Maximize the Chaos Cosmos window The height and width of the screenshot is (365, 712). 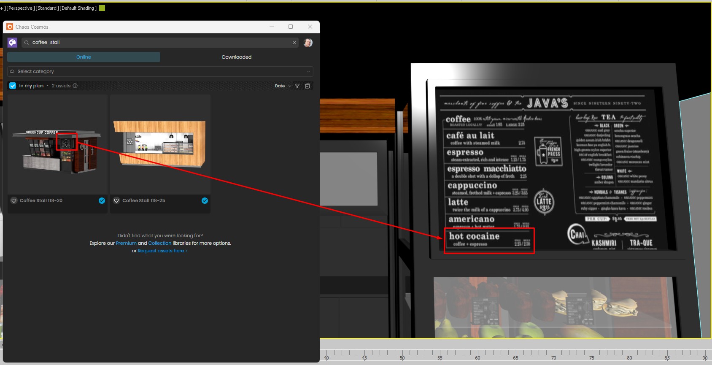pyautogui.click(x=291, y=27)
